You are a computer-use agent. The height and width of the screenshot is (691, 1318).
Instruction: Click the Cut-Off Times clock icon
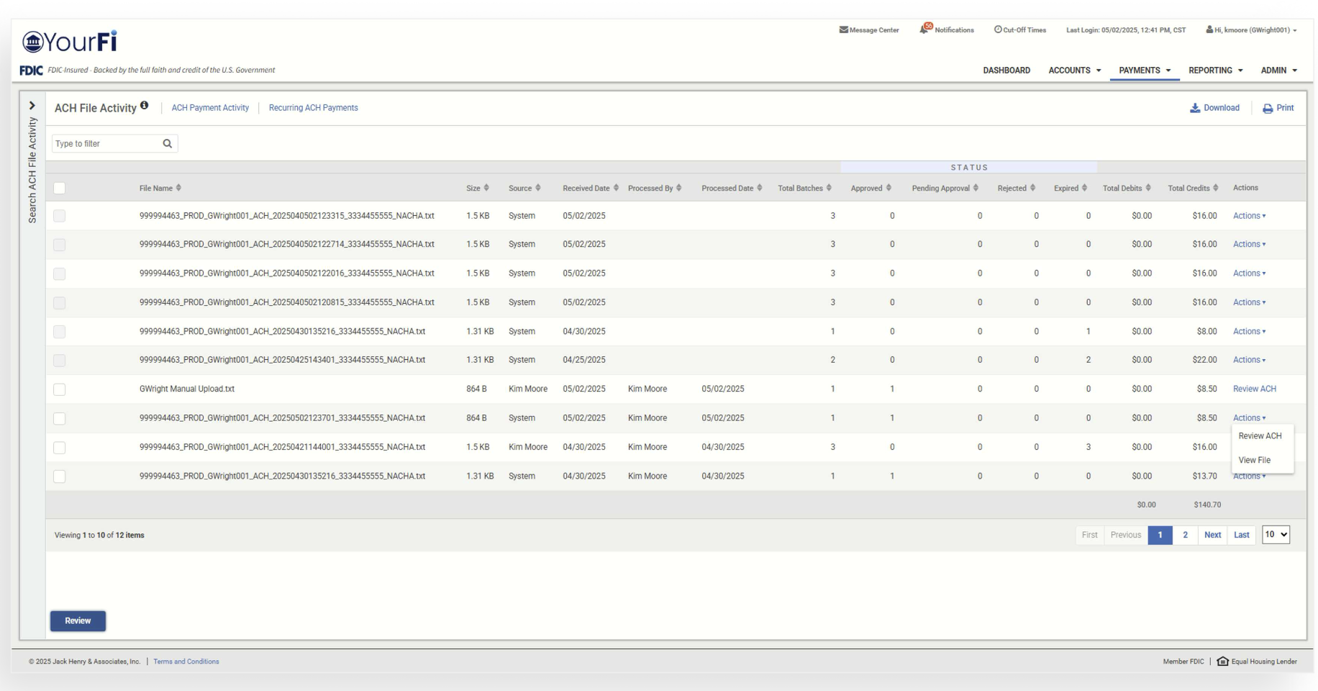[x=998, y=30]
